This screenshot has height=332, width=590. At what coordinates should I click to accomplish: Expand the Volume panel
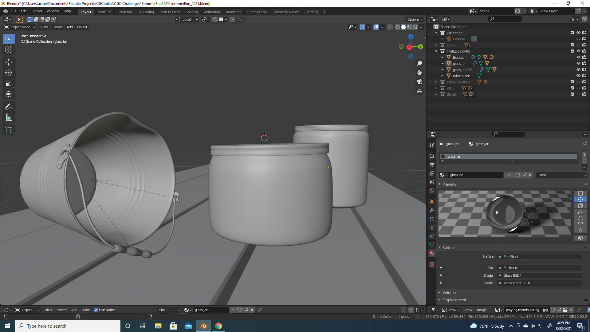point(449,292)
